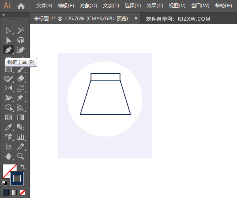The width and height of the screenshot is (237, 198).
Task: Select the Paintbrush tool
Action: 21,70
